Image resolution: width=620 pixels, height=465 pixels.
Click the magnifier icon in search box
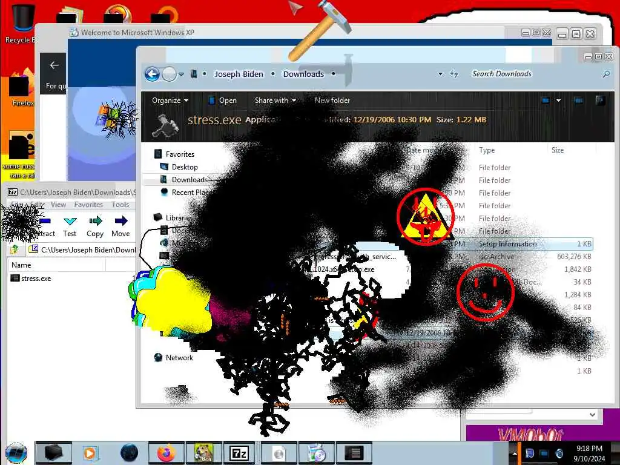[605, 74]
